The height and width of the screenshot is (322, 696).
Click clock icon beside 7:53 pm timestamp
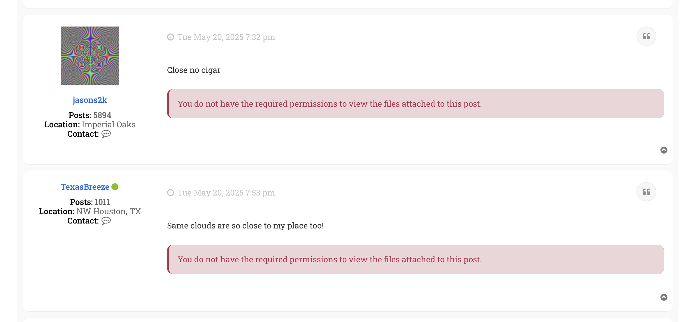[171, 193]
